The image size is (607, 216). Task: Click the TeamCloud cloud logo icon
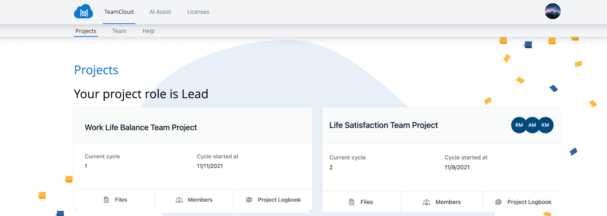[x=83, y=12]
